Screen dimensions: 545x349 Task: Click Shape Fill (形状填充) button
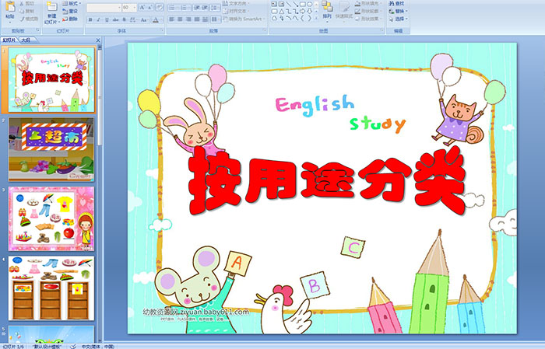(x=369, y=3)
